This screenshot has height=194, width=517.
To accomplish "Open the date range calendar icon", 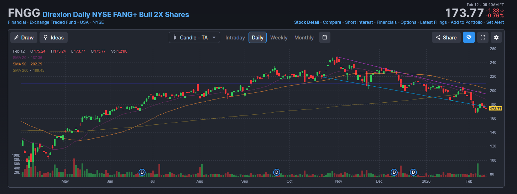I will pos(324,37).
